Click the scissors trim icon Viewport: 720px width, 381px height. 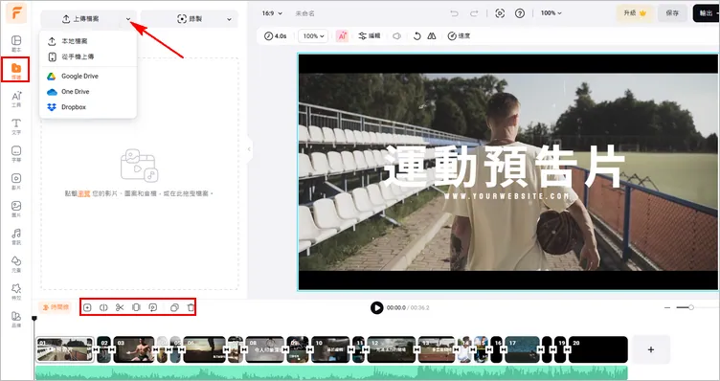120,307
